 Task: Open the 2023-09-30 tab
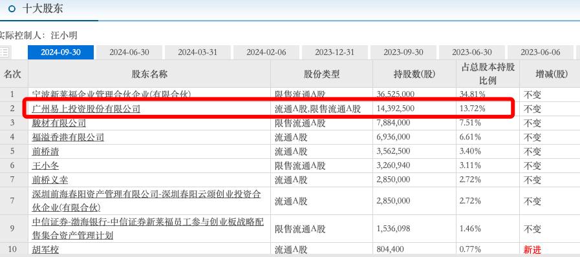click(403, 52)
